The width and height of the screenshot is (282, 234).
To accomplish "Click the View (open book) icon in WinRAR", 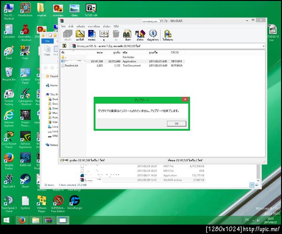I will point(104,35).
